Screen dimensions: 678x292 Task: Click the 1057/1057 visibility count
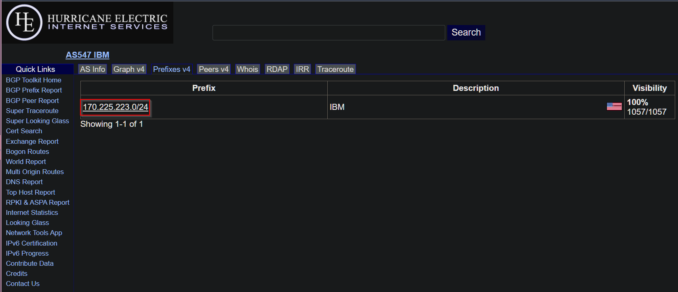point(646,112)
